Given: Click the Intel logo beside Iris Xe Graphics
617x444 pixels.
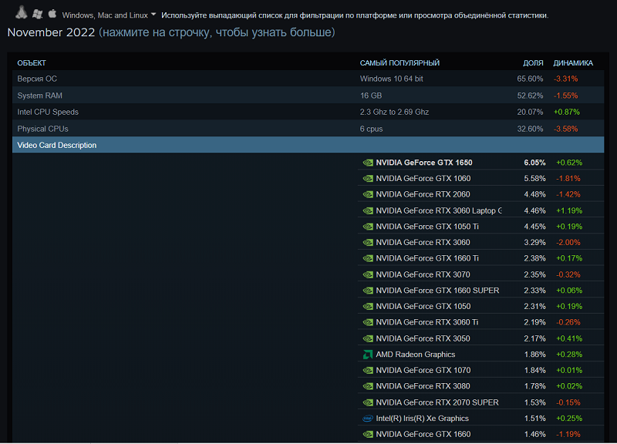Looking at the screenshot, I should (368, 419).
